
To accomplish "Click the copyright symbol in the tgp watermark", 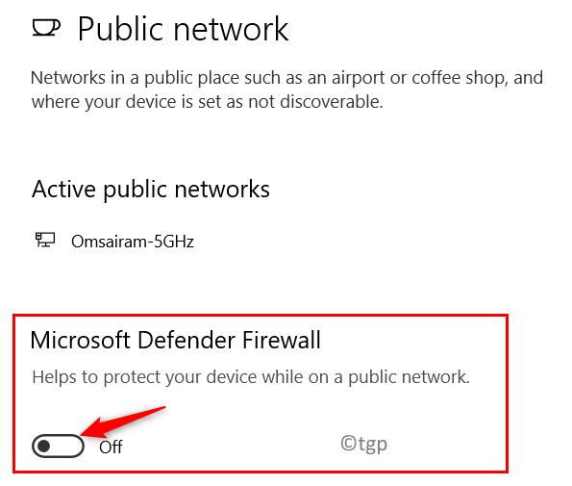I will pos(348,443).
